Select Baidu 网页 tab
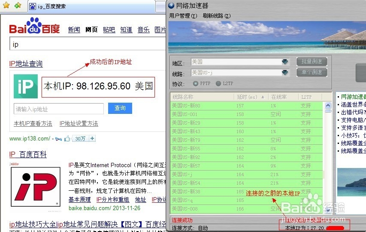 click(x=91, y=30)
